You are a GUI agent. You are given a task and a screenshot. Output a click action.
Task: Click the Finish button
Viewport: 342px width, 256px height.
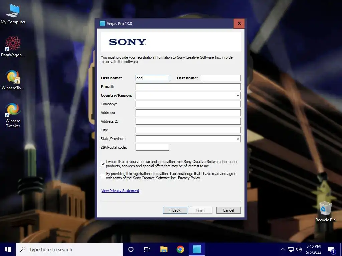click(x=200, y=210)
